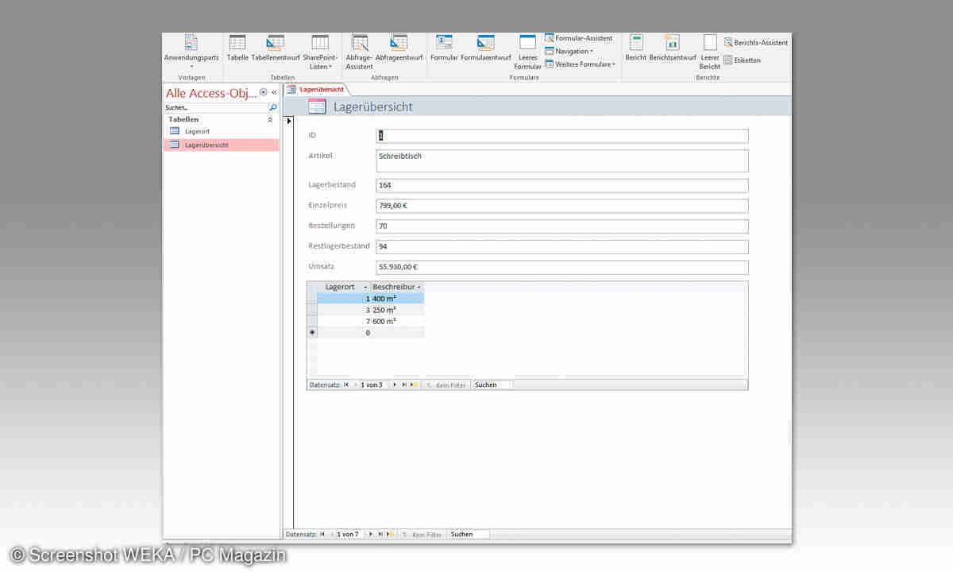Viewport: 953px width, 572px height.
Task: Click the Abfrageentwurf icon
Action: click(x=399, y=44)
